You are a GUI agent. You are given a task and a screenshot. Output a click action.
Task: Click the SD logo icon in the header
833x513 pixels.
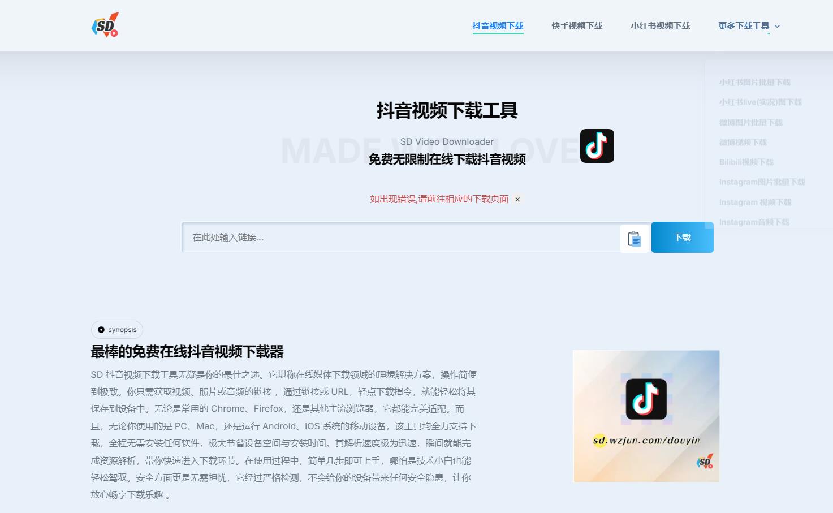[105, 24]
